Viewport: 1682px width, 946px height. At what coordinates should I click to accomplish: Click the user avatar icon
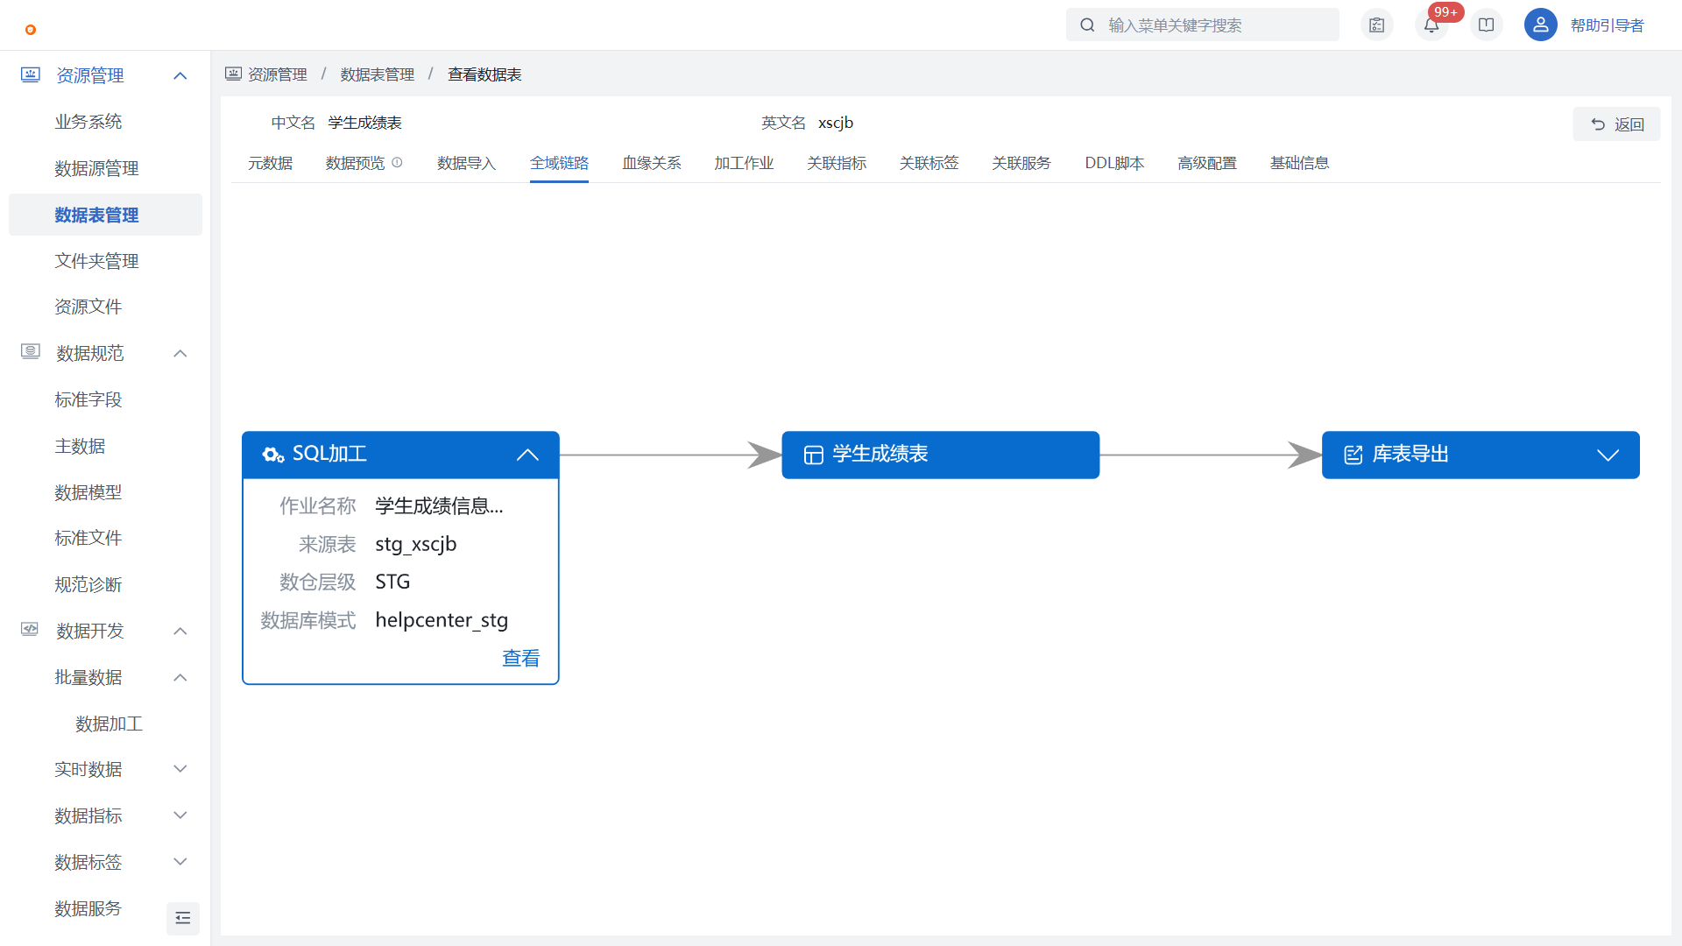(1540, 25)
